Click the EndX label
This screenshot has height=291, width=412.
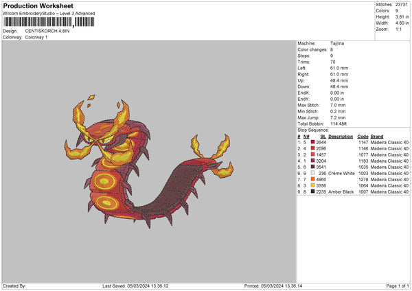(304, 93)
